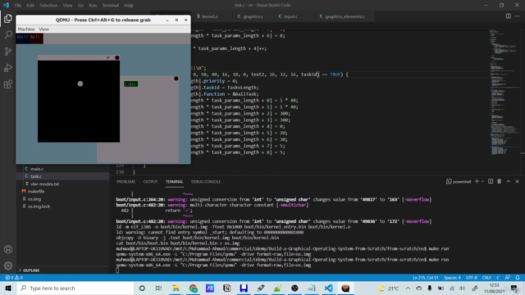525x295 pixels.
Task: Open the Selection menu
Action: (48, 6)
